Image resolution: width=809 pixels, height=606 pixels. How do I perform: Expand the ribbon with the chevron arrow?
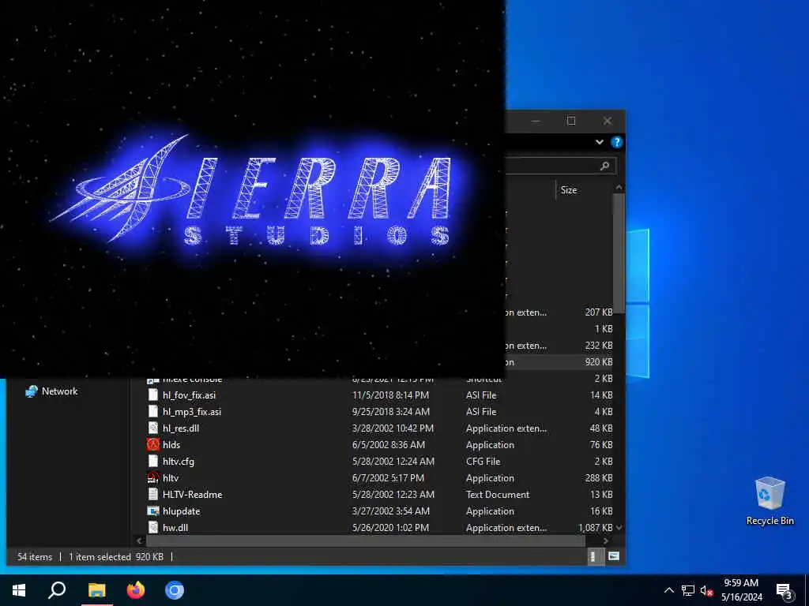[600, 142]
